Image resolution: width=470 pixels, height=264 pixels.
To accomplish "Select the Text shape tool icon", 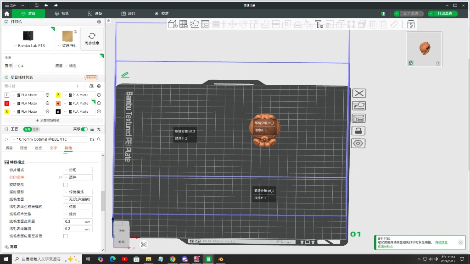I will click(x=319, y=24).
